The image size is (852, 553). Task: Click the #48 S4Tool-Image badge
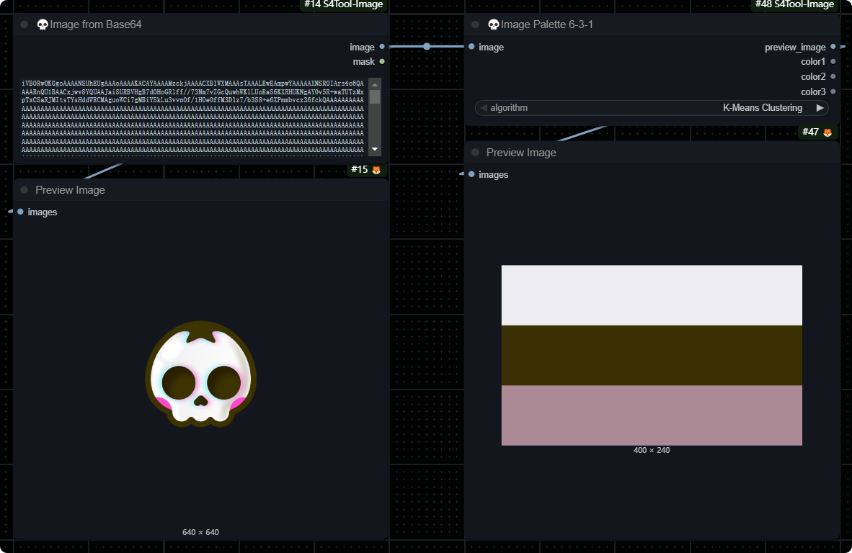click(794, 5)
